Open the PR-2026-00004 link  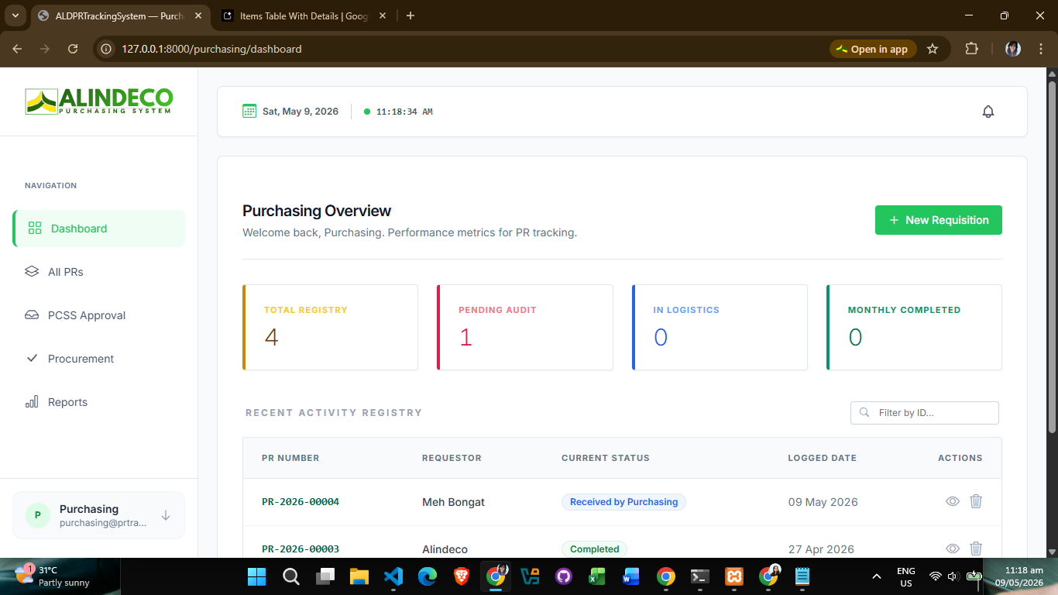301,502
